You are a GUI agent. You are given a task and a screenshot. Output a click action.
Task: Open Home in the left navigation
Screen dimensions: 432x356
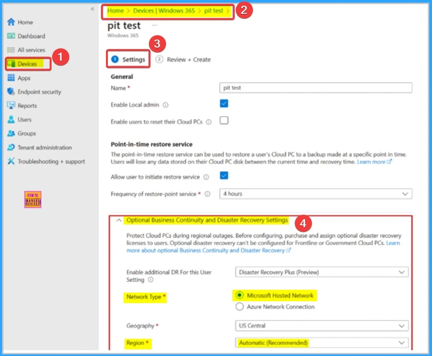click(25, 22)
